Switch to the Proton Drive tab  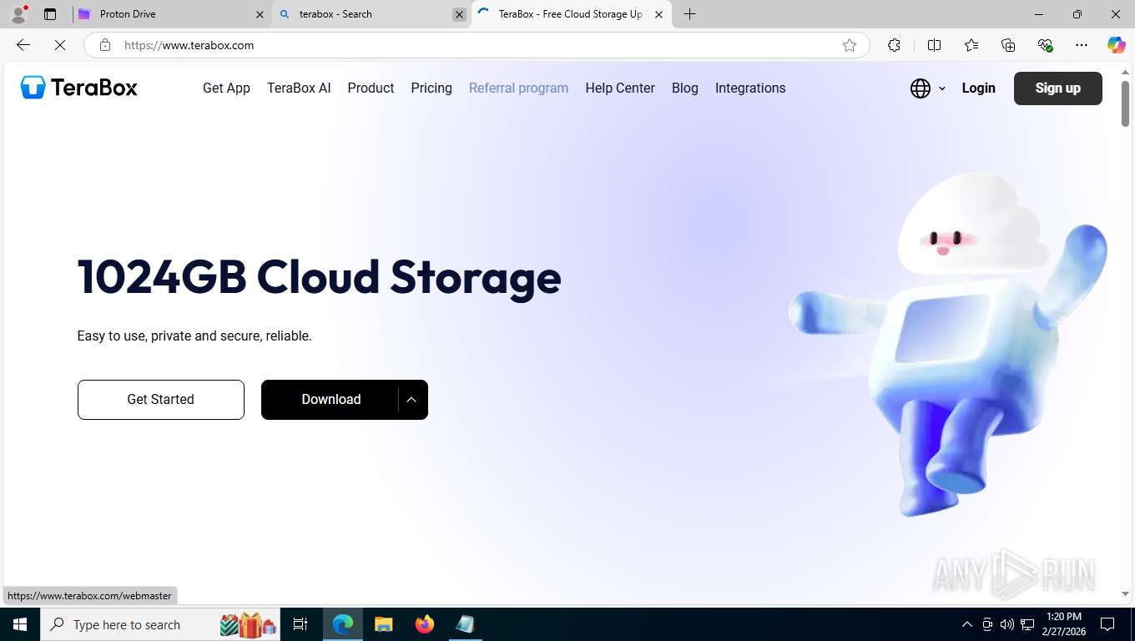[x=172, y=14]
